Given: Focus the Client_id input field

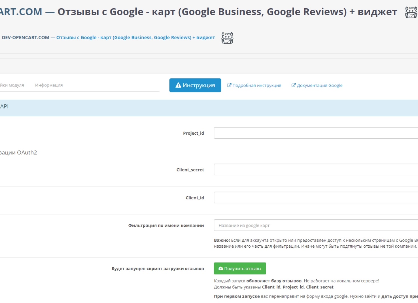Looking at the screenshot, I should click(316, 197).
